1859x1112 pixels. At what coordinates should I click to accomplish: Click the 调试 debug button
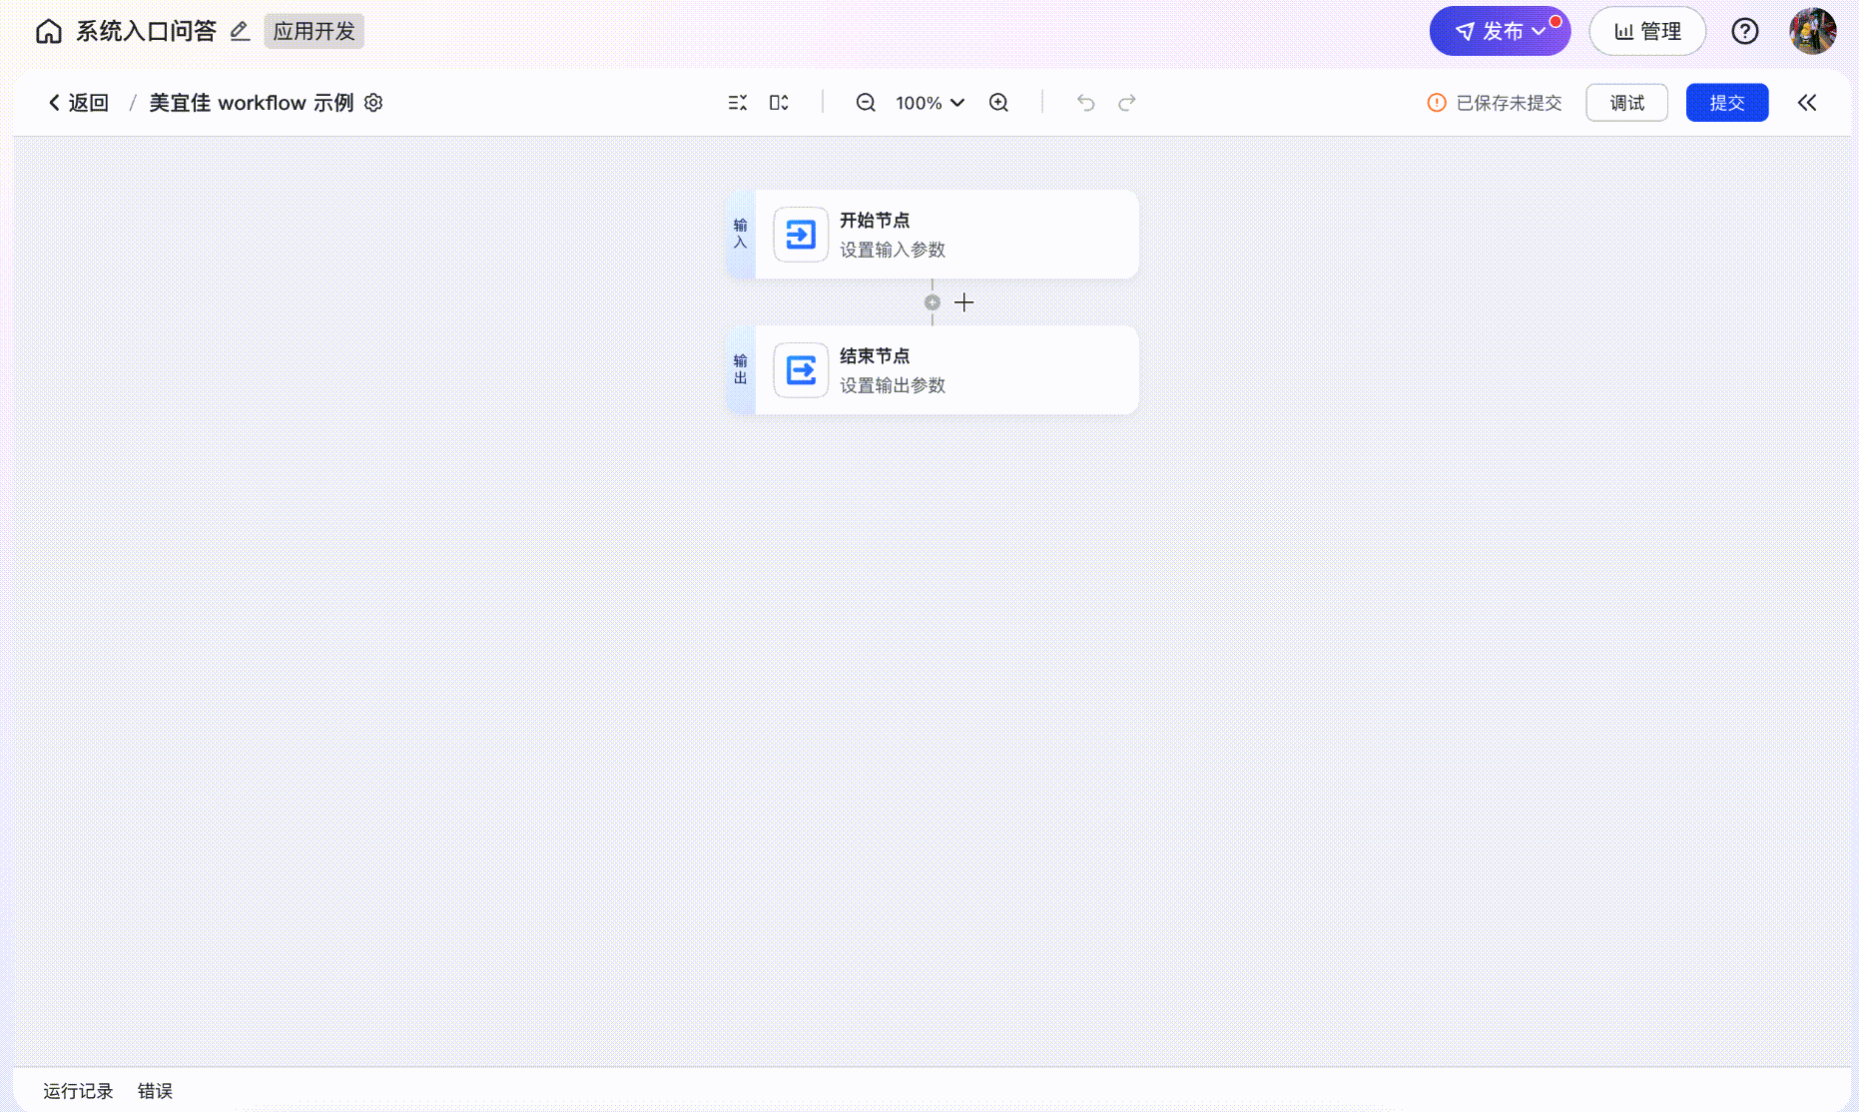click(x=1626, y=103)
